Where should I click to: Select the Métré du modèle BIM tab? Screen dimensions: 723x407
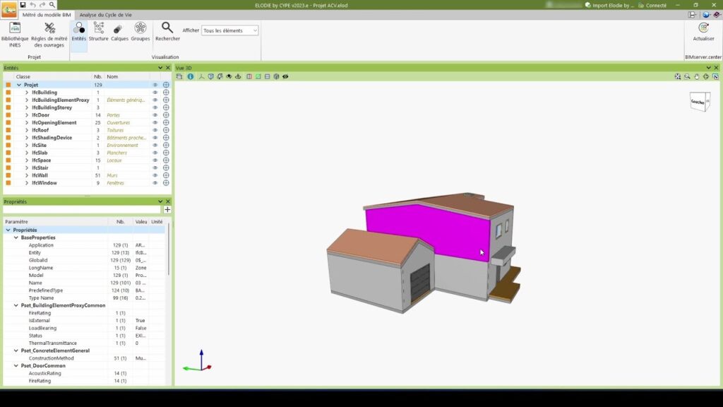point(37,14)
